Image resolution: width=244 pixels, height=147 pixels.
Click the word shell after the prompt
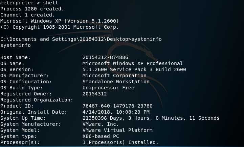[x=50, y=3]
